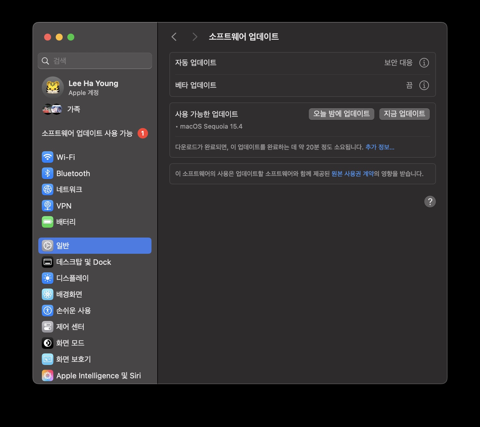The image size is (480, 427).
Task: Select the 손쉬운 사용 accessibility icon
Action: tap(48, 311)
